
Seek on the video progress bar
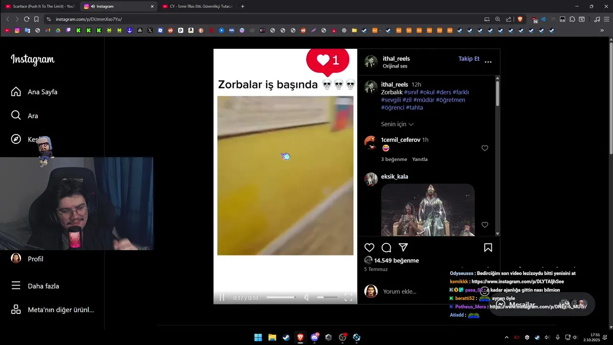[x=281, y=298]
